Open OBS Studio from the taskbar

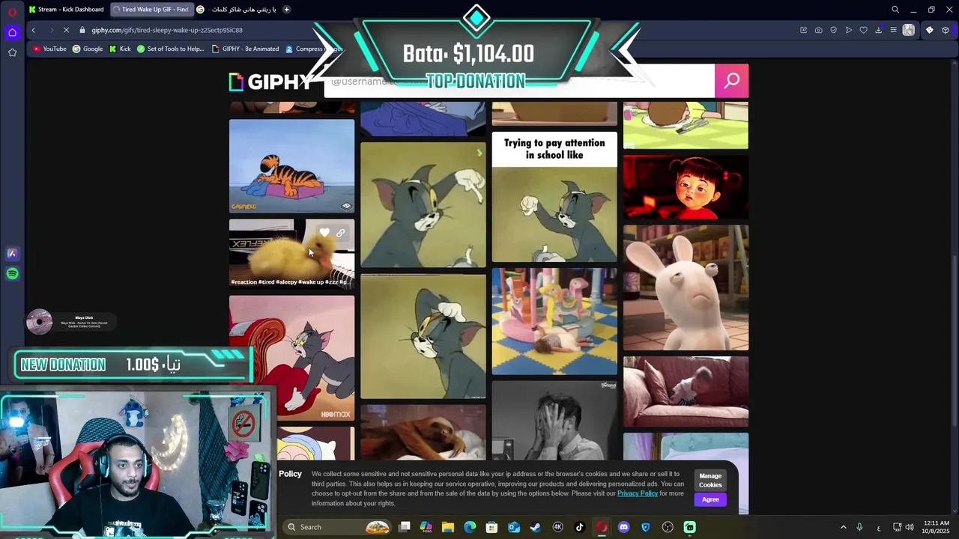pos(668,527)
